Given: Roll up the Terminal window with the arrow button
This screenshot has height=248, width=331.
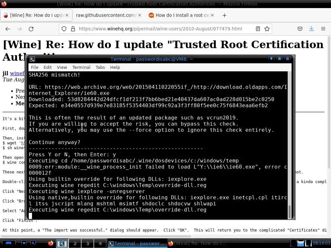Looking at the screenshot, I should (x=272, y=59).
